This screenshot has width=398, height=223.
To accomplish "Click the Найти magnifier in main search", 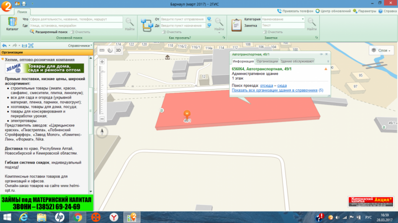I will [130, 23].
